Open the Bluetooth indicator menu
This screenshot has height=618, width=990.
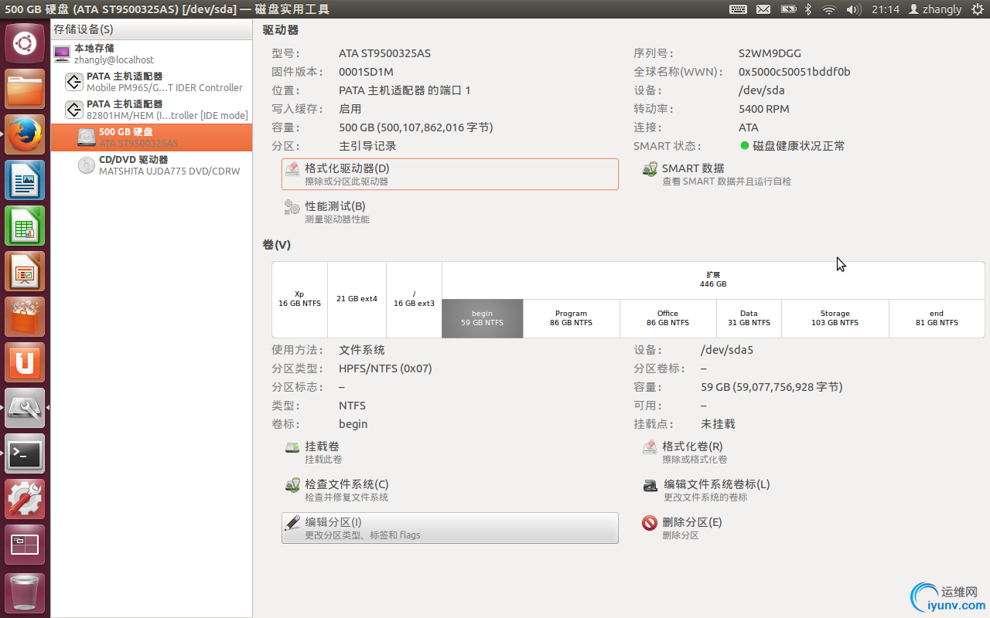tap(808, 9)
